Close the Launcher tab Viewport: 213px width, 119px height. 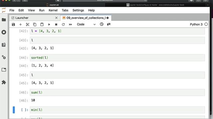click(x=56, y=18)
